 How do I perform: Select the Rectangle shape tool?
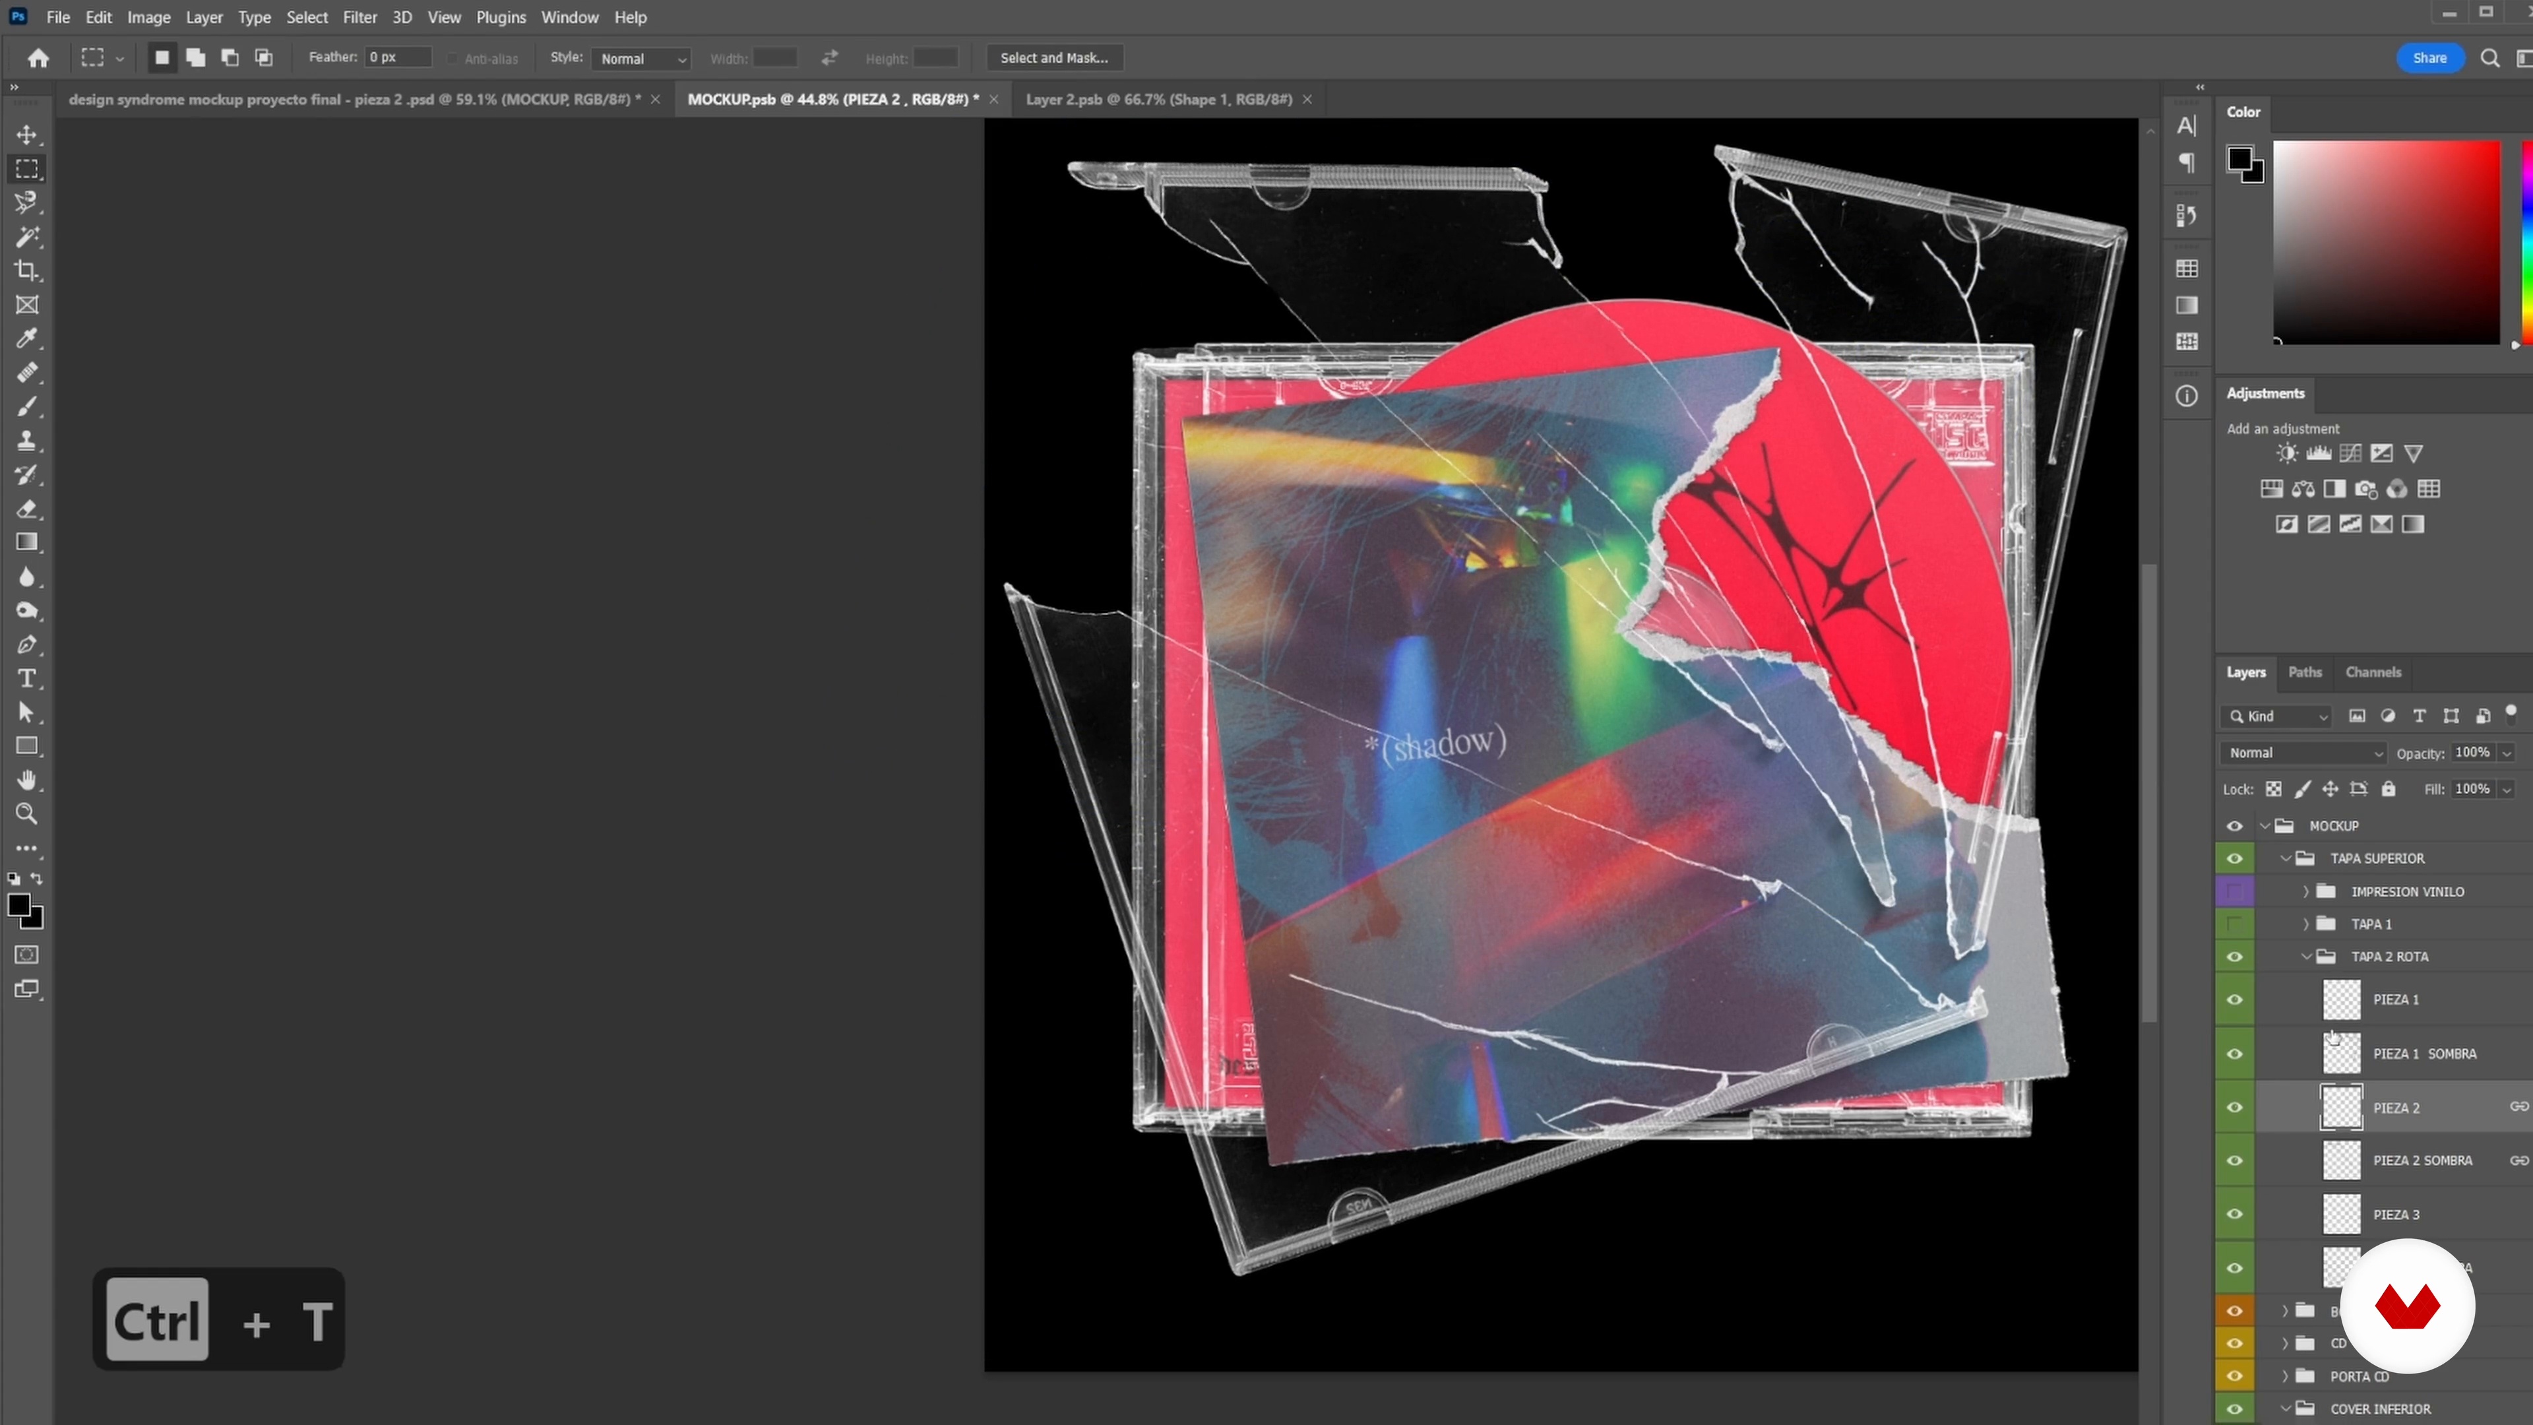point(26,746)
